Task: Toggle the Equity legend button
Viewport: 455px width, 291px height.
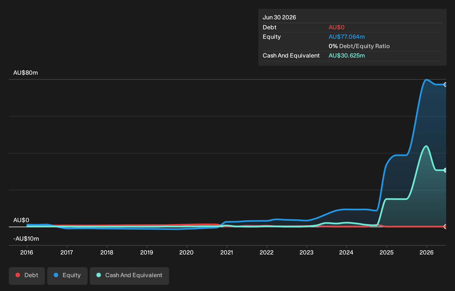Action: [67, 276]
